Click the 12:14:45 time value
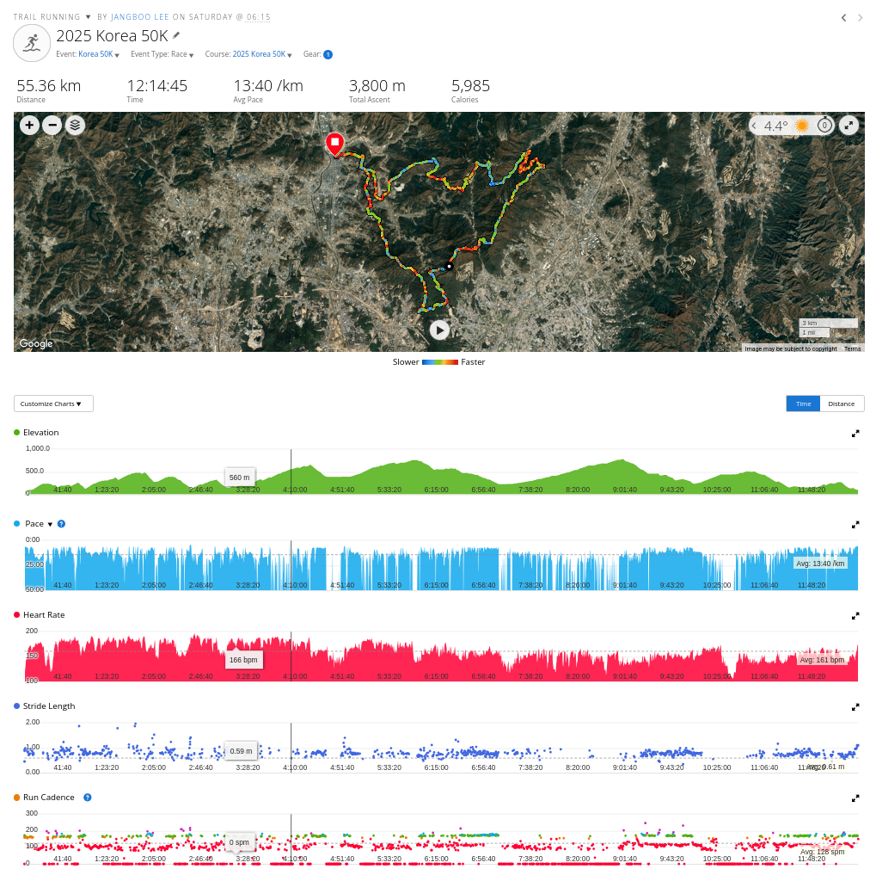870x875 pixels. tap(157, 86)
